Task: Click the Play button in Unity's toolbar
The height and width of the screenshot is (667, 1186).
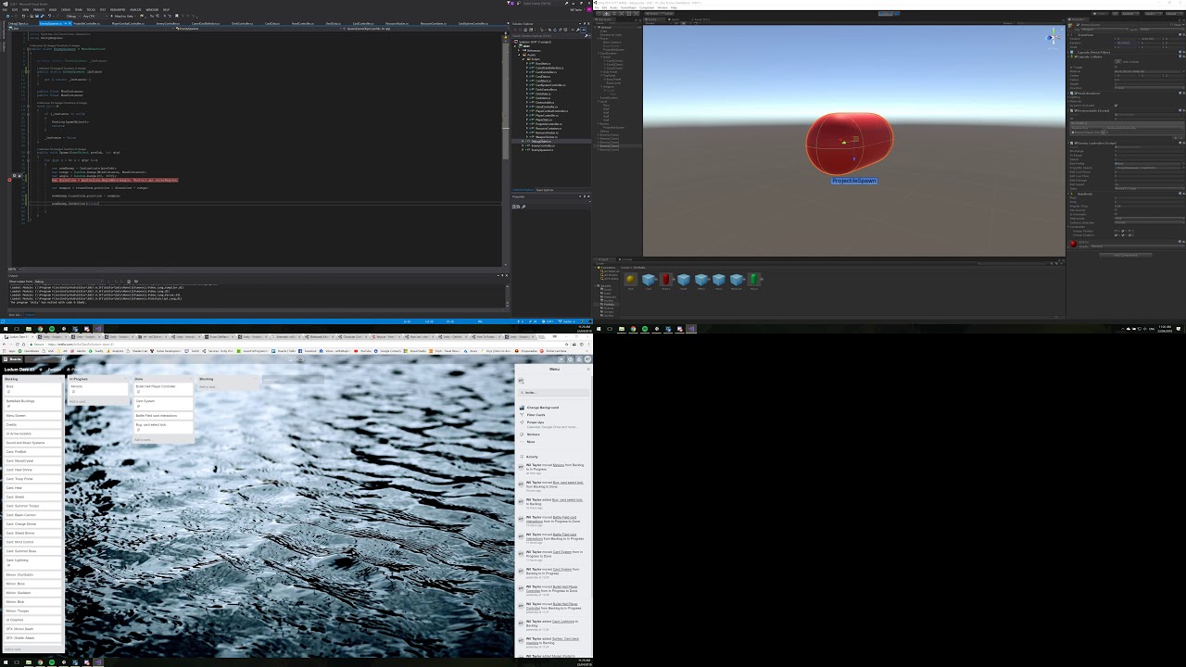Action: (880, 14)
